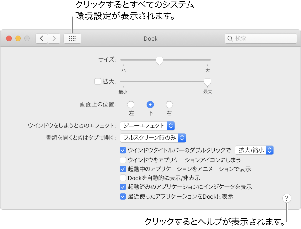
Task: Click the Dock window title text
Action: 151,39
